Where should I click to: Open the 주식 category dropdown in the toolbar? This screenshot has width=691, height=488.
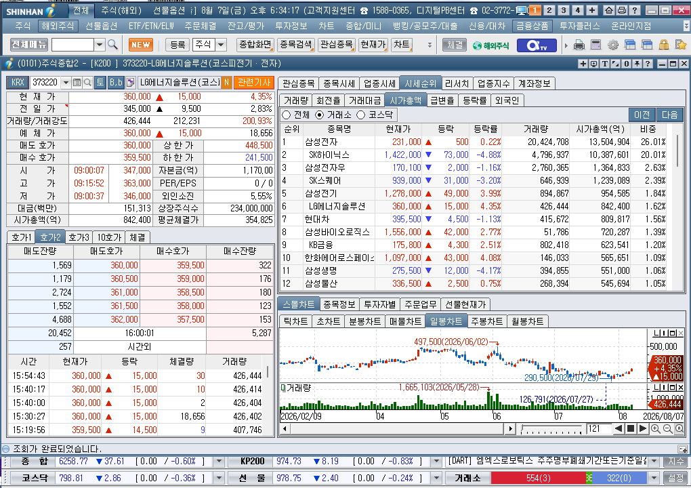pos(222,45)
